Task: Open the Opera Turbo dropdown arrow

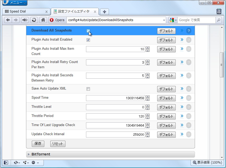Action: point(38,163)
